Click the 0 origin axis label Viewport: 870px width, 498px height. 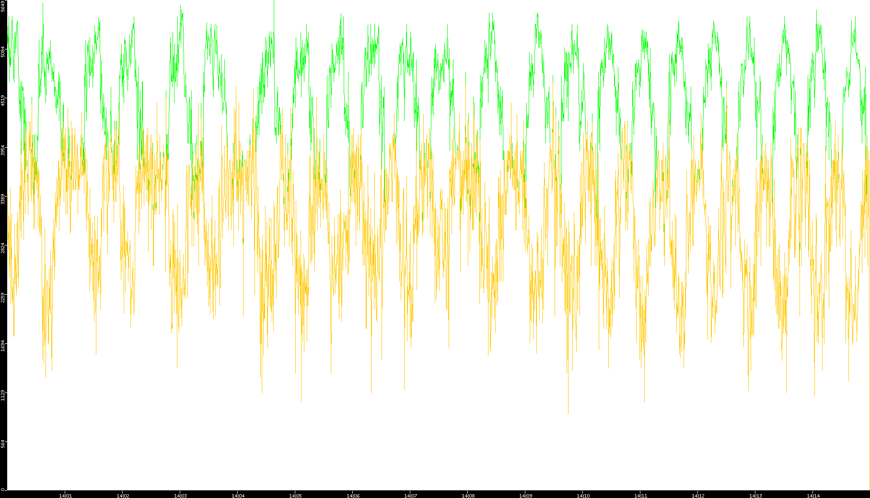[3, 489]
